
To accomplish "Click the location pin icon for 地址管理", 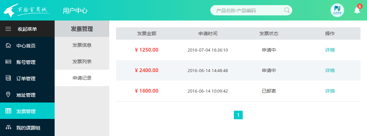I will pos(8,95).
